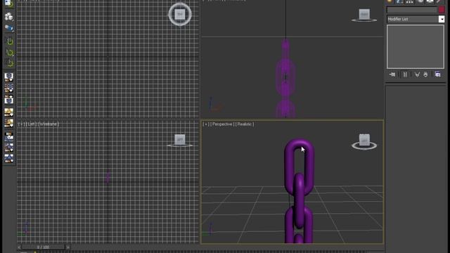Viewport: 450px width, 253px height.
Task: Switch to the Modify panel tab
Action: [399, 1]
